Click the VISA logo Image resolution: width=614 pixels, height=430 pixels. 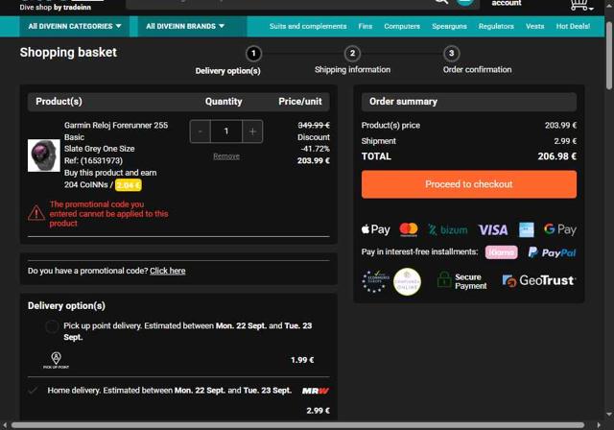493,230
